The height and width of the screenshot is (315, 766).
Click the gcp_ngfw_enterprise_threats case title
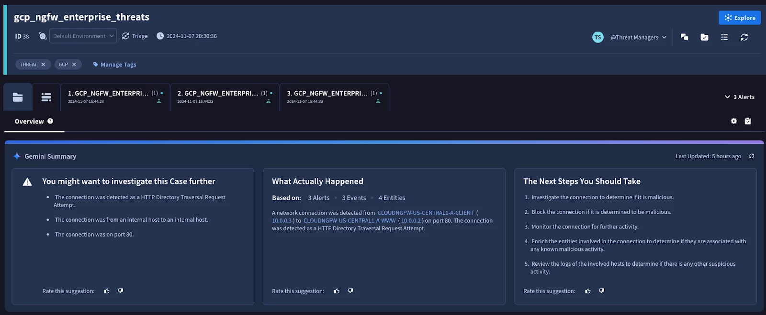point(82,17)
